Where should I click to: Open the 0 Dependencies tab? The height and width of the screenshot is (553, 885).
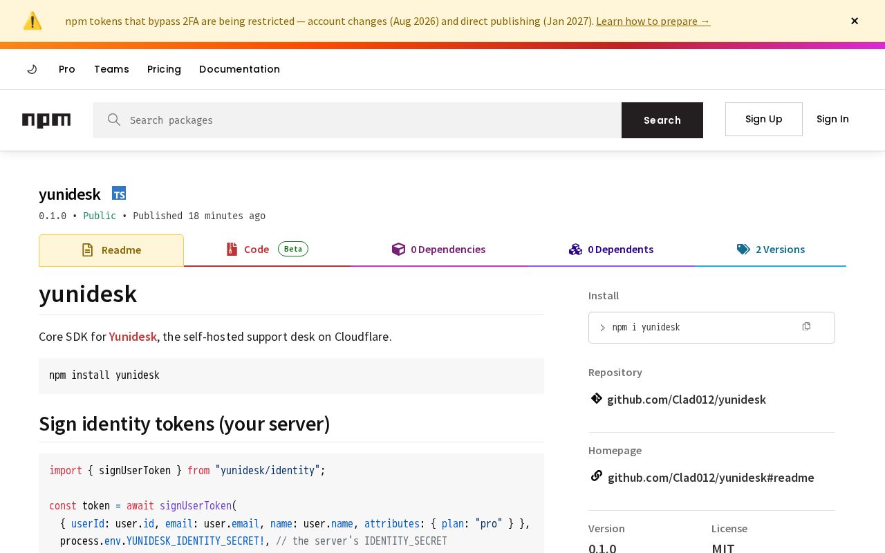pos(438,250)
